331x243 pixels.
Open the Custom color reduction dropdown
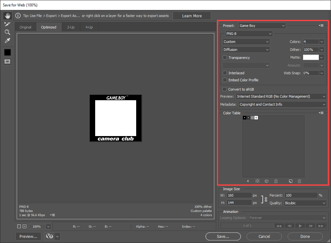[x=246, y=42]
